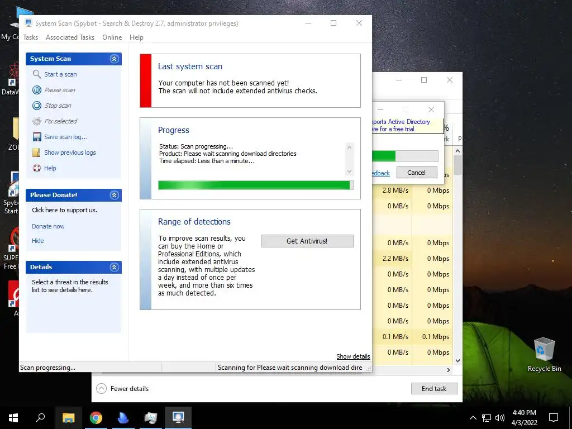This screenshot has height=429, width=572.
Task: Open Windows Start menu
Action: 13,418
